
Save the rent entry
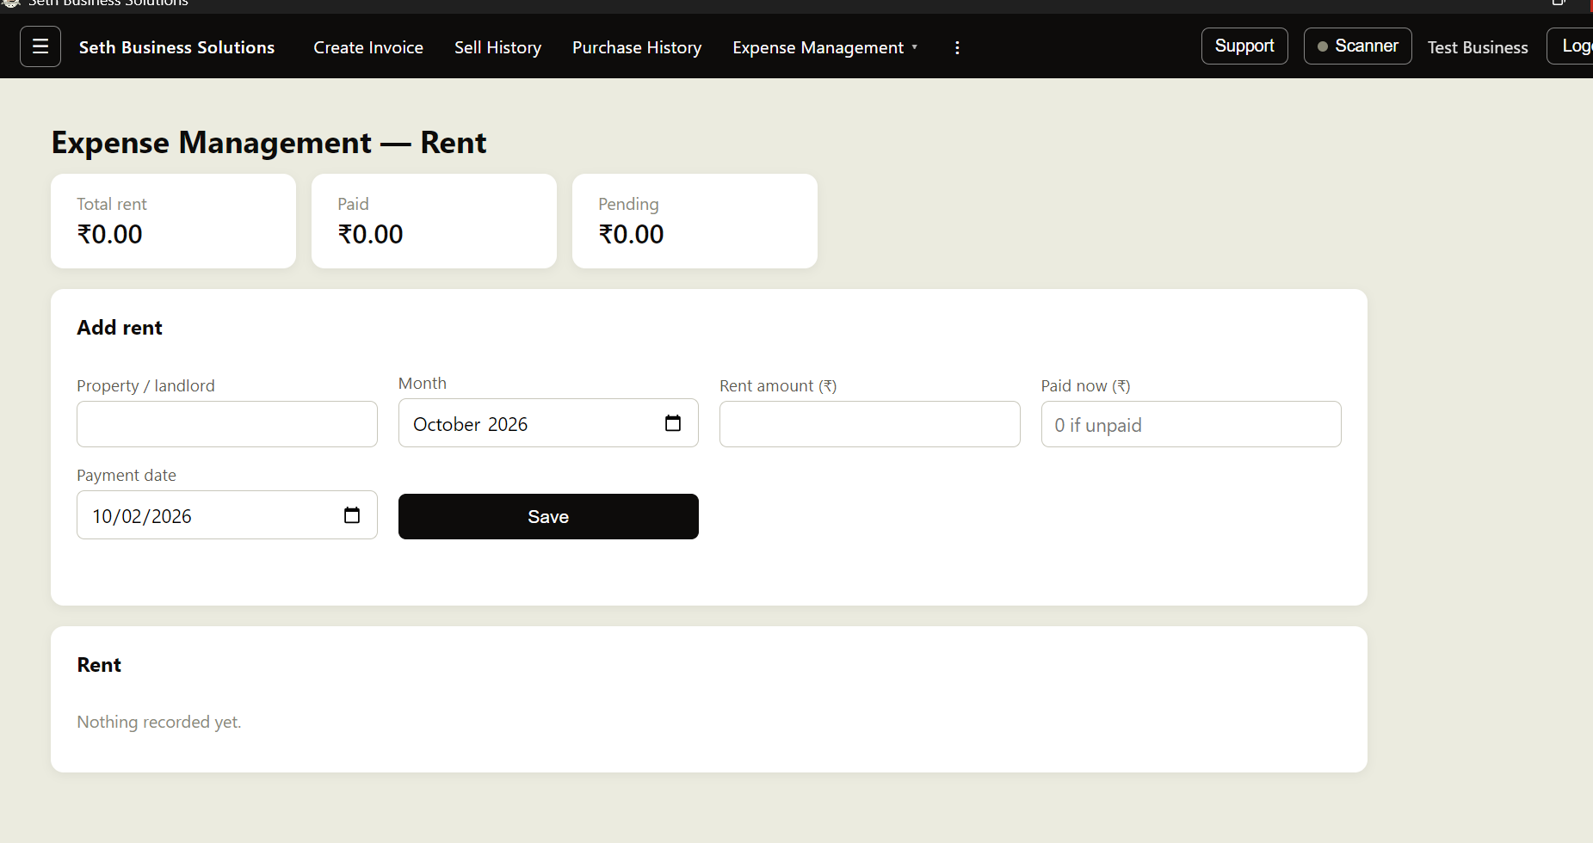pyautogui.click(x=548, y=516)
